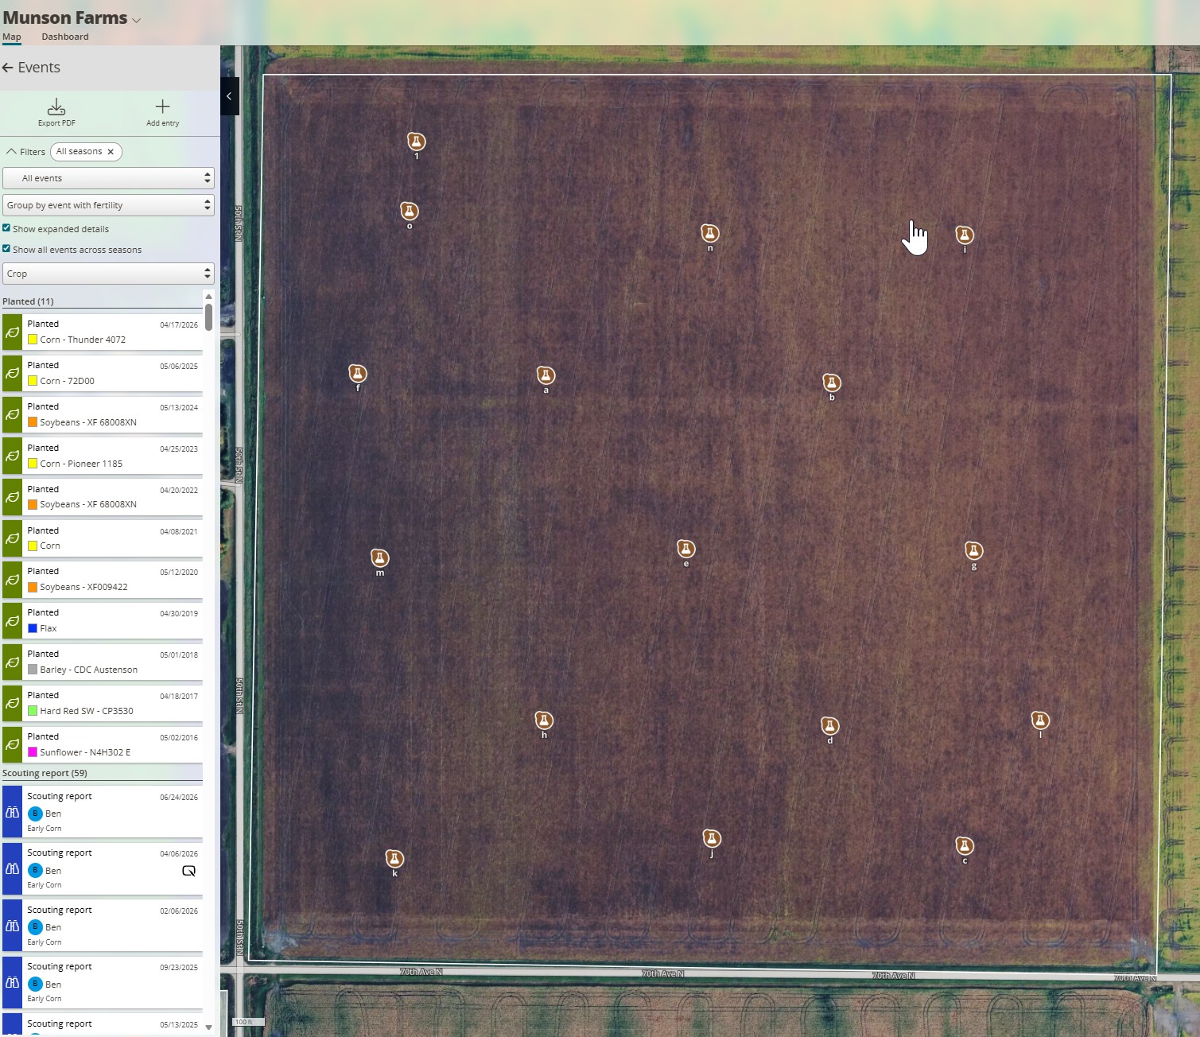Collapse the side panel with arrow handle
Image resolution: width=1200 pixels, height=1037 pixels.
229,96
